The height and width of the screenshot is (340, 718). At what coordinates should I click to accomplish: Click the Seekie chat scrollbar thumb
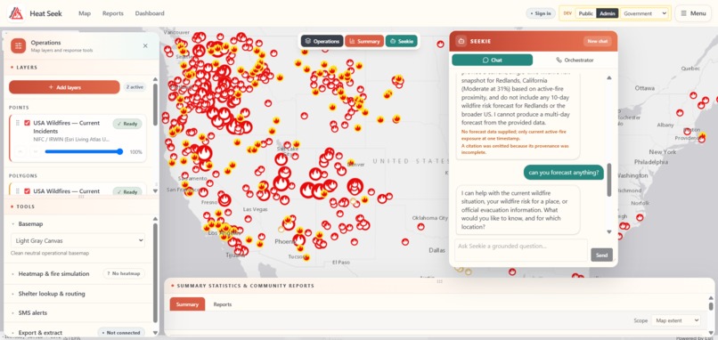609,180
